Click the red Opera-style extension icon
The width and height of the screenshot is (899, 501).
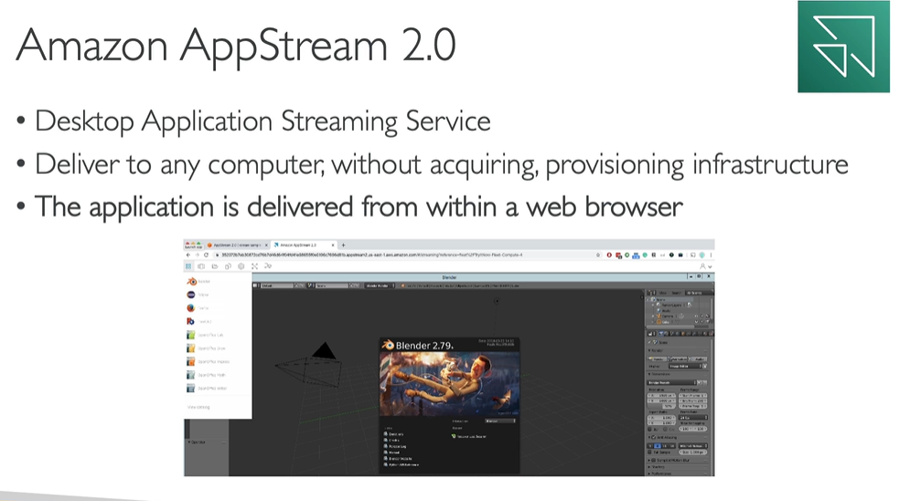click(609, 255)
